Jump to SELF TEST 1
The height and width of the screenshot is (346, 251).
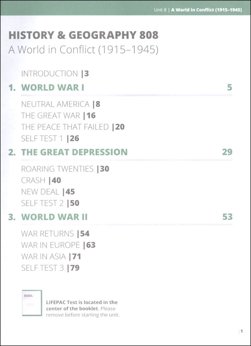point(50,138)
